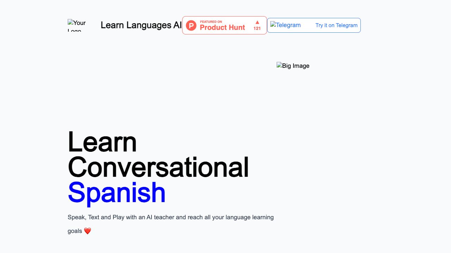Open the 'Try it on Telegram' link
The width and height of the screenshot is (451, 253).
pyautogui.click(x=336, y=25)
